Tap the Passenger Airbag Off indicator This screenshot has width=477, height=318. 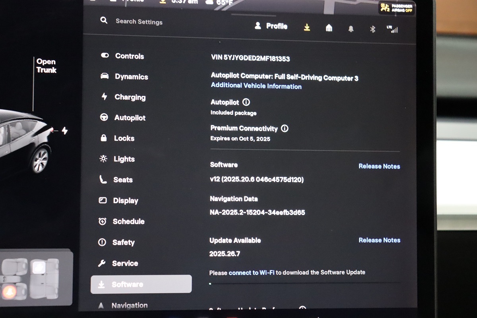tap(396, 8)
